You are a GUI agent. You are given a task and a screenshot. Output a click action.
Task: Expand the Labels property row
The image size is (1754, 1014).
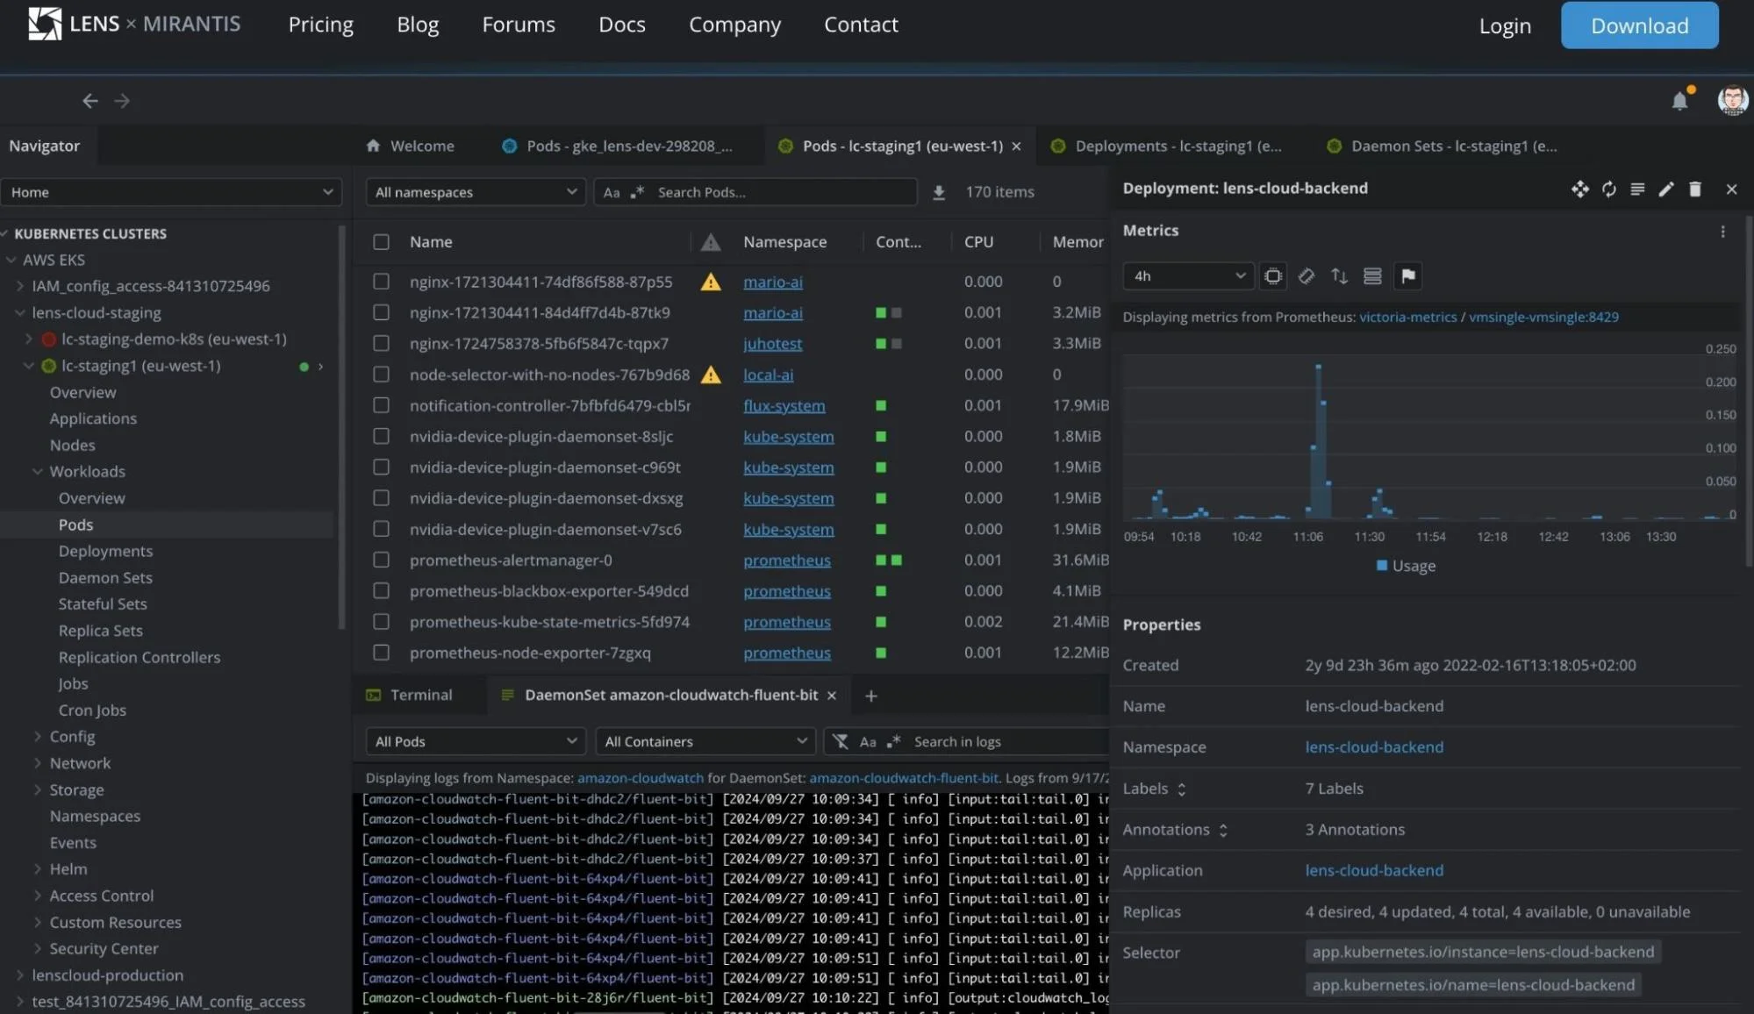[1181, 789]
